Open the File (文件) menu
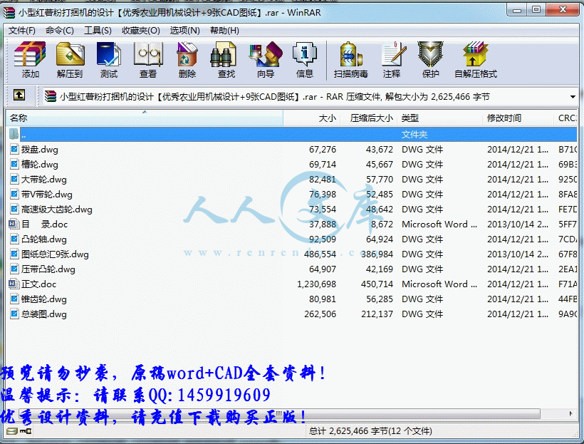 tap(22, 31)
